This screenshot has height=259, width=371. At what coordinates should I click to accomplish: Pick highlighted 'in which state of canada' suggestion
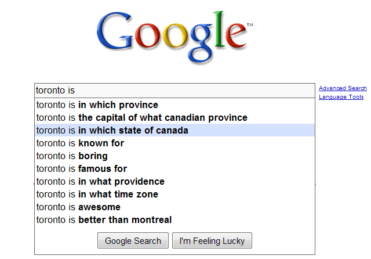click(x=174, y=130)
